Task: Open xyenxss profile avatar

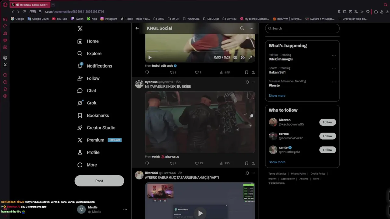Action: tap(139, 84)
